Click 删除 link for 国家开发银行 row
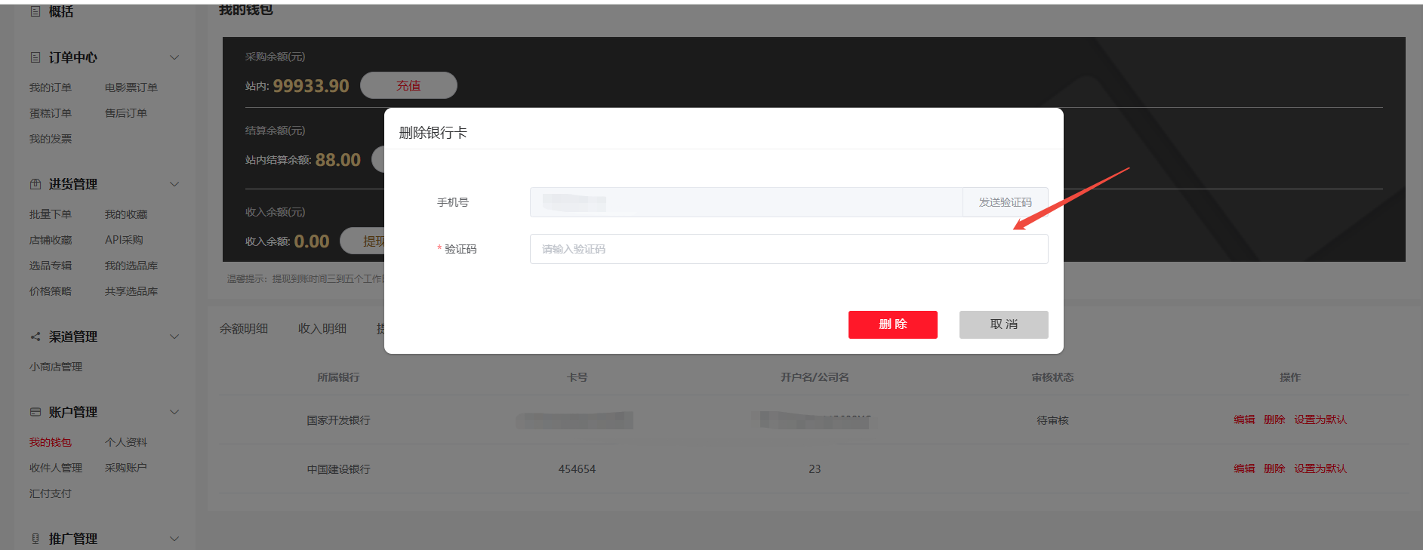1423x550 pixels. pos(1274,419)
